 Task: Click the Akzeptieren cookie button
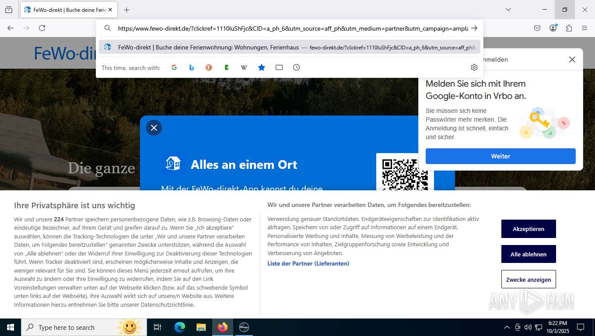point(528,229)
